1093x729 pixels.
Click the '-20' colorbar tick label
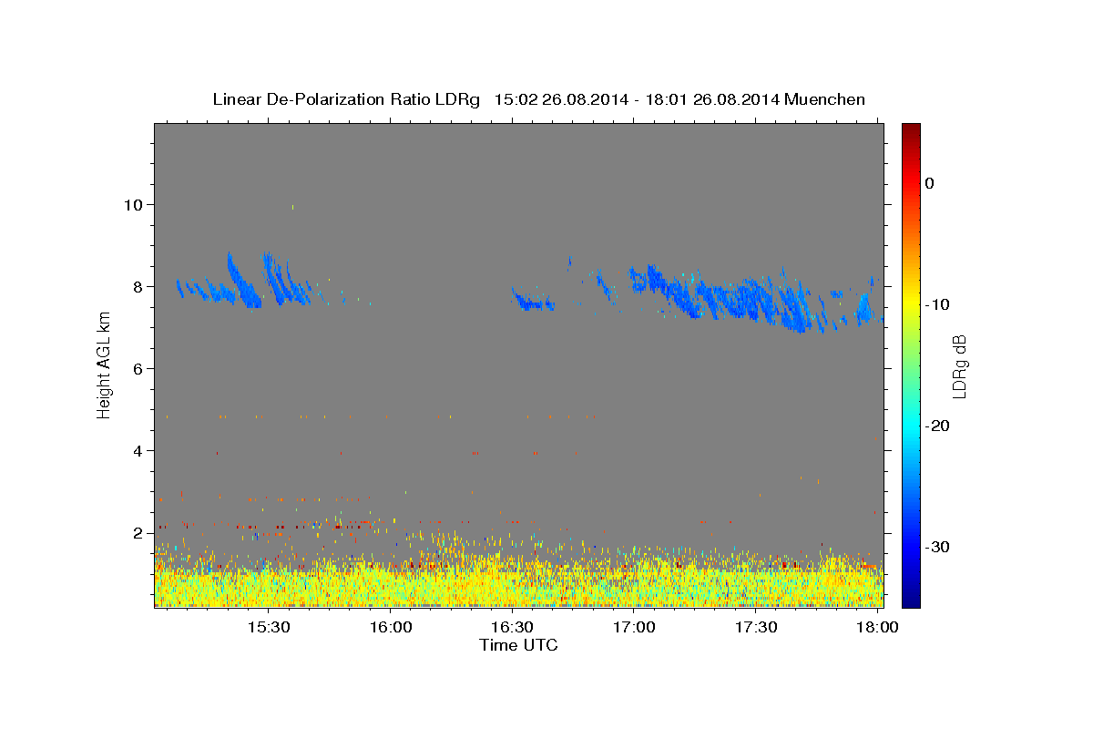pos(937,426)
